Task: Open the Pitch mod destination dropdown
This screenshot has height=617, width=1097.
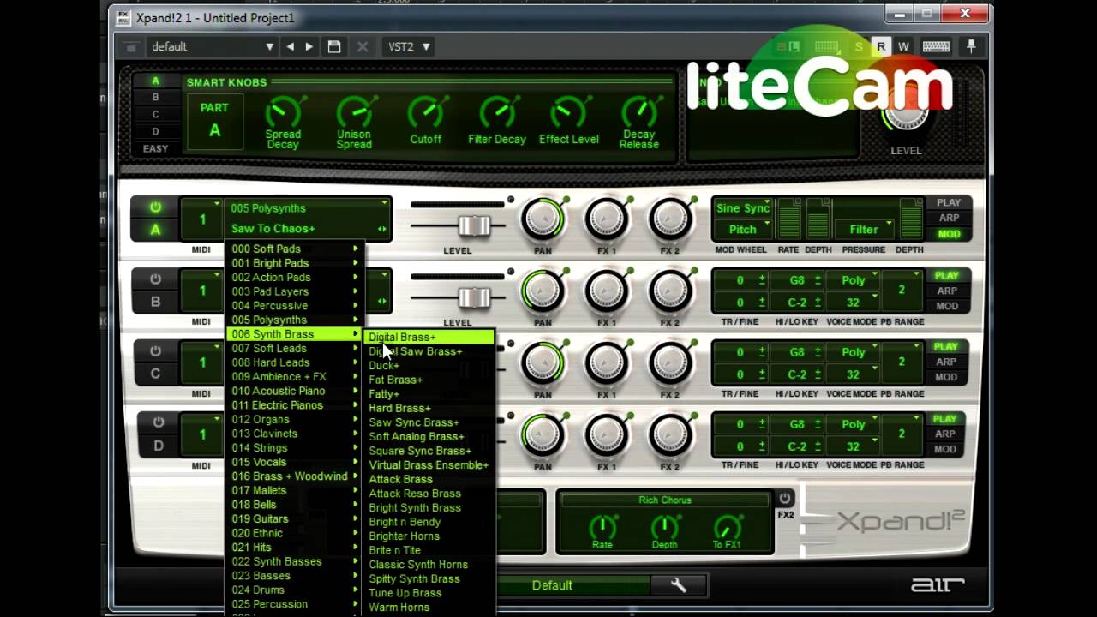Action: (x=743, y=230)
